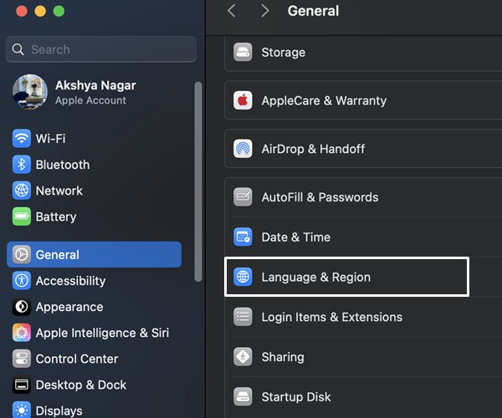Click the sidebar vertical scrollbar

198,181
